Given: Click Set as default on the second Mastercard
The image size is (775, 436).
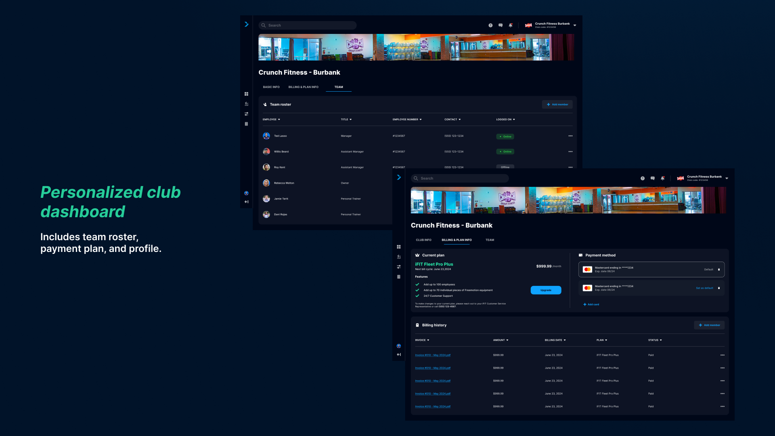Looking at the screenshot, I should (704, 288).
